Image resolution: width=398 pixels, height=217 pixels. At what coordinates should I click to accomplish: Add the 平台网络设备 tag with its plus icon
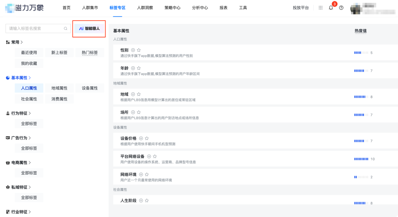[149, 156]
